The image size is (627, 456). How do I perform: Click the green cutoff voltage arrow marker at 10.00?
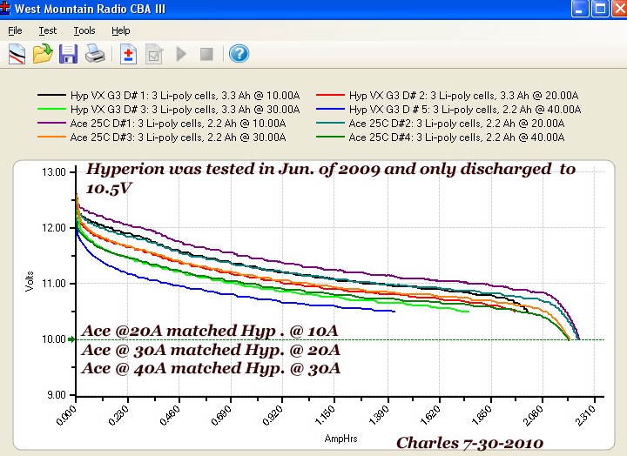(x=71, y=339)
